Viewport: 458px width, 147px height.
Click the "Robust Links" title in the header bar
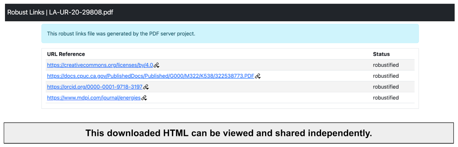point(26,12)
